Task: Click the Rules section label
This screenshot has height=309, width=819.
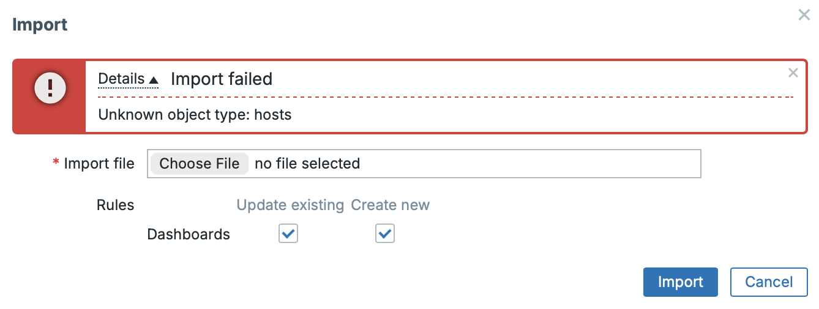Action: pyautogui.click(x=115, y=205)
